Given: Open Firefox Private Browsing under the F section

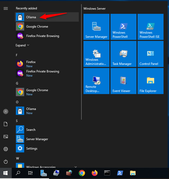Looking at the screenshot, I should click(47, 73).
